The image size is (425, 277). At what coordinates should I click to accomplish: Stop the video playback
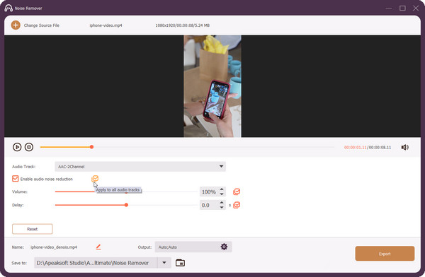29,147
